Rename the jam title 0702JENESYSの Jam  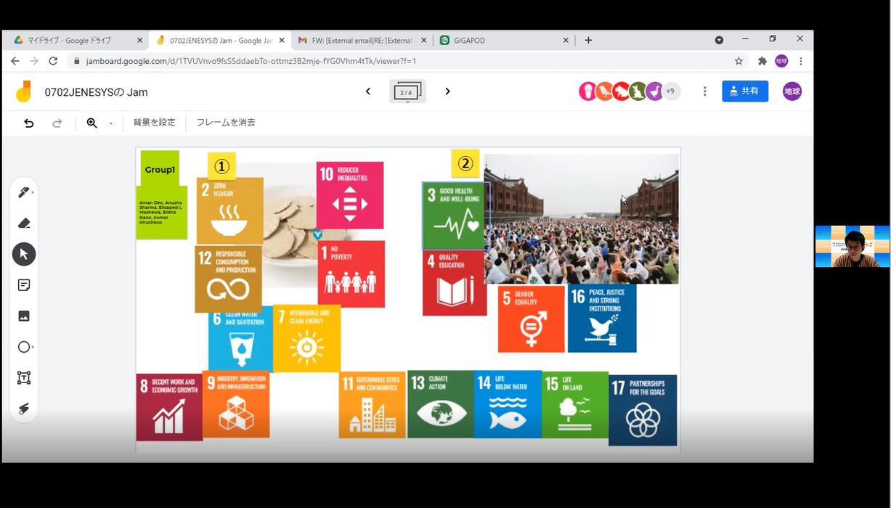96,92
